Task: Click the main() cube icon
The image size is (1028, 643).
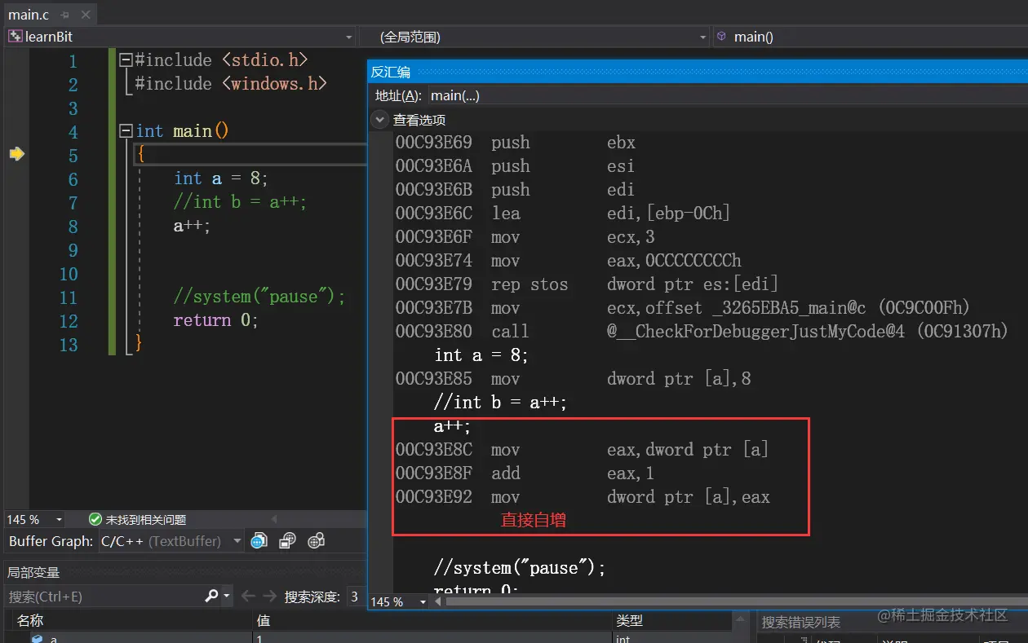Action: tap(721, 37)
